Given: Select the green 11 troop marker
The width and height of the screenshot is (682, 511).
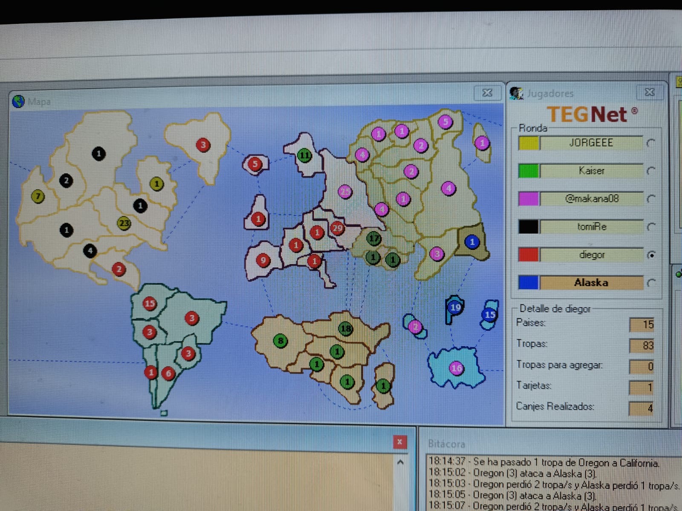Looking at the screenshot, I should pyautogui.click(x=304, y=155).
